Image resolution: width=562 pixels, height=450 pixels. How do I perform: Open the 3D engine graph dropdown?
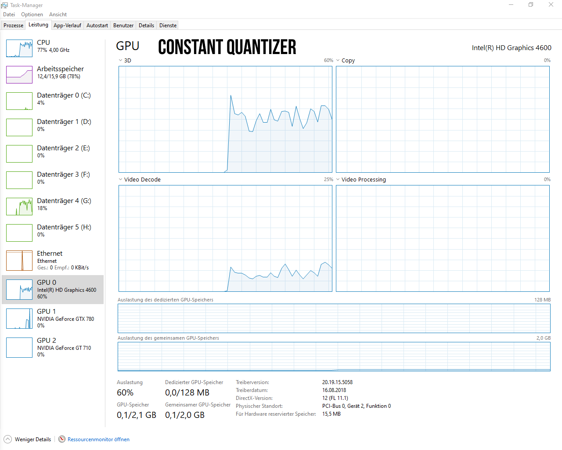(x=121, y=61)
